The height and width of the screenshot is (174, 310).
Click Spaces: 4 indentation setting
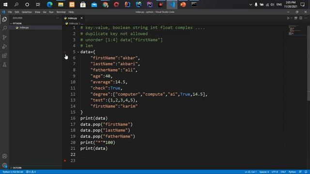264,172
